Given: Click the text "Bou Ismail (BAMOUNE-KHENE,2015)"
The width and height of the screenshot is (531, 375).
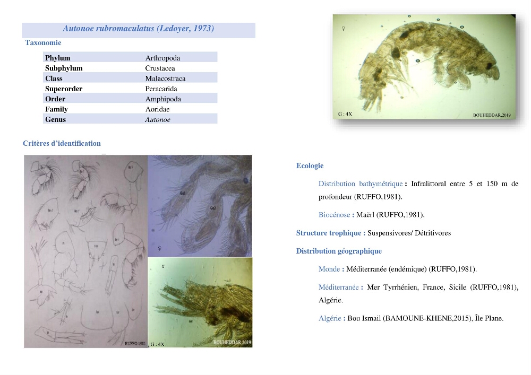Looking at the screenshot, I should click(409, 318).
